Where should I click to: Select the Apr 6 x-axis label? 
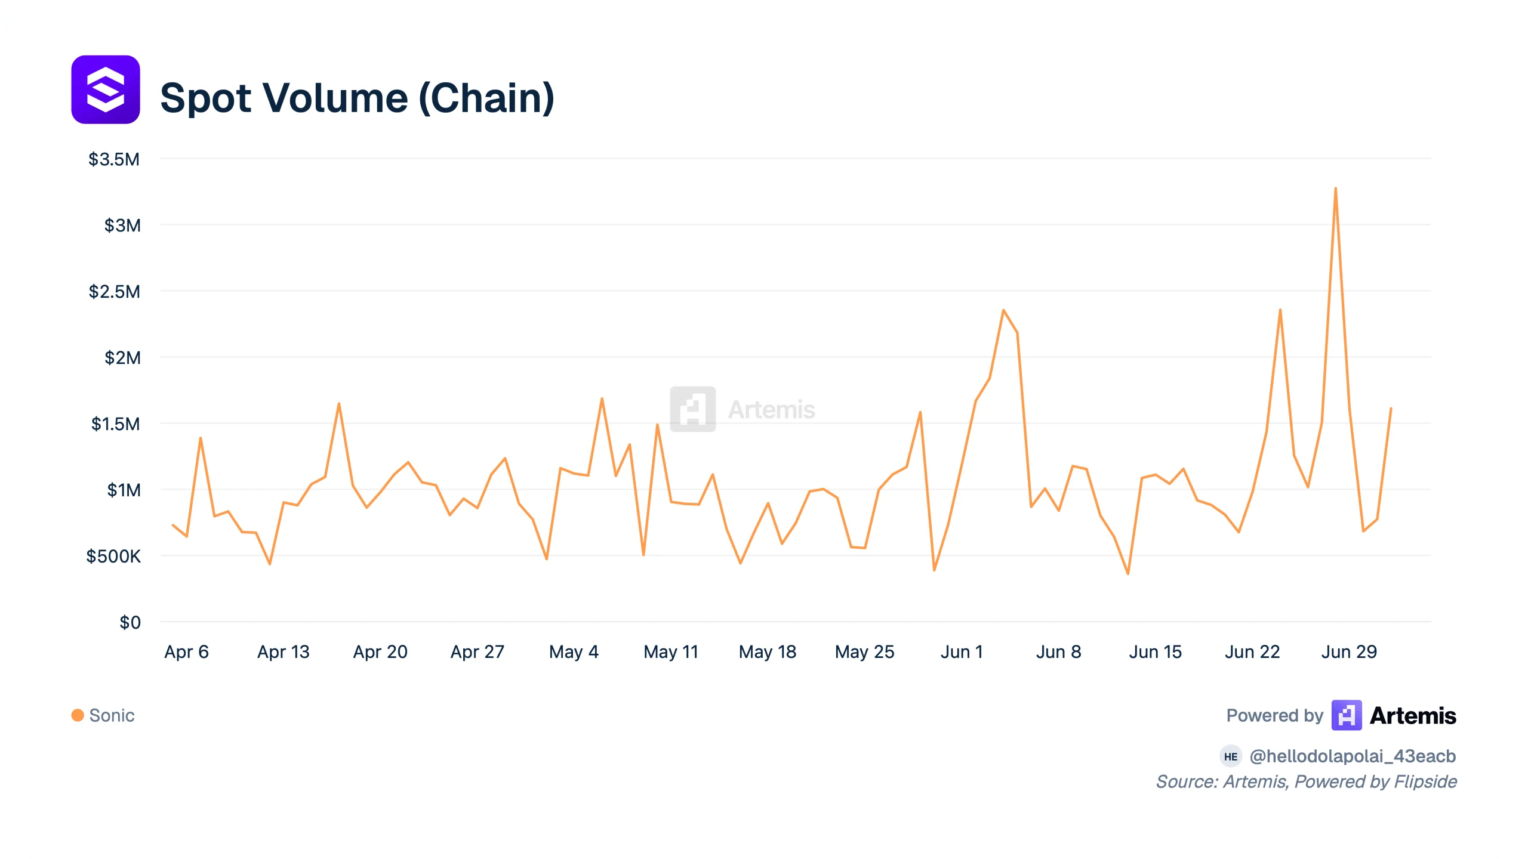186,651
